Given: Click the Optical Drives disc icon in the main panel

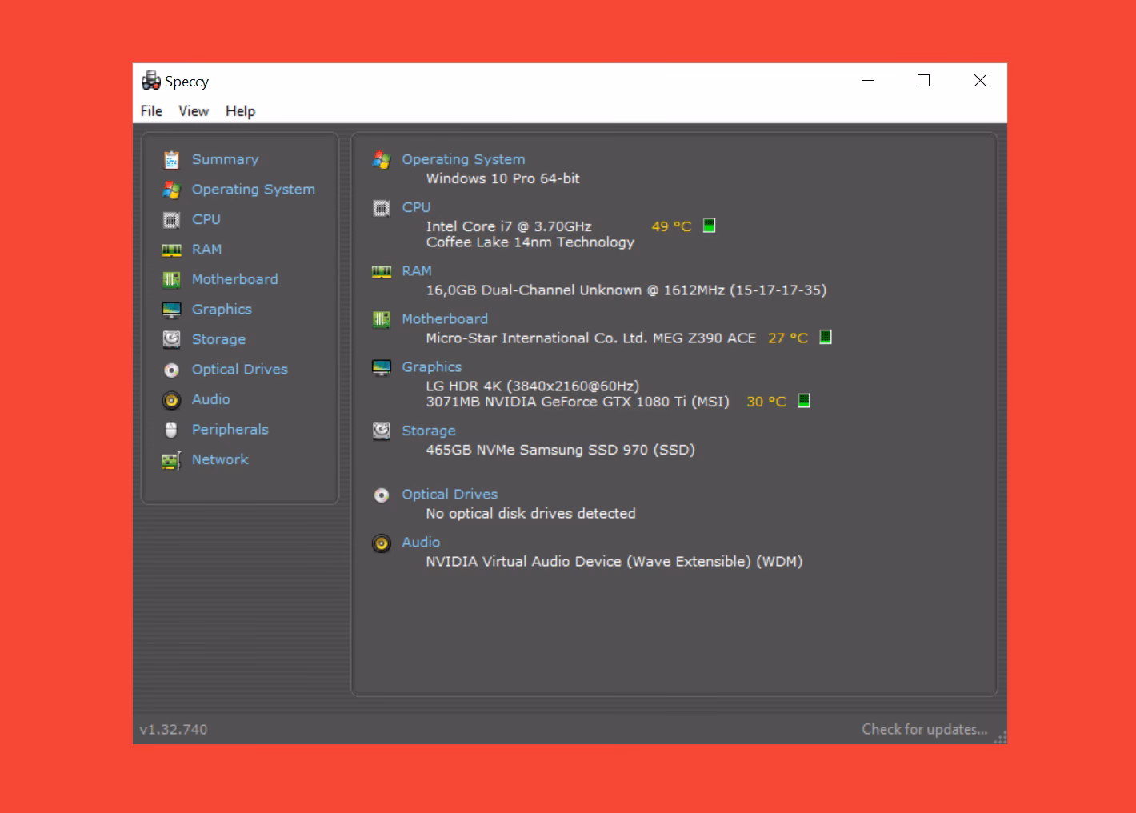Looking at the screenshot, I should tap(382, 495).
